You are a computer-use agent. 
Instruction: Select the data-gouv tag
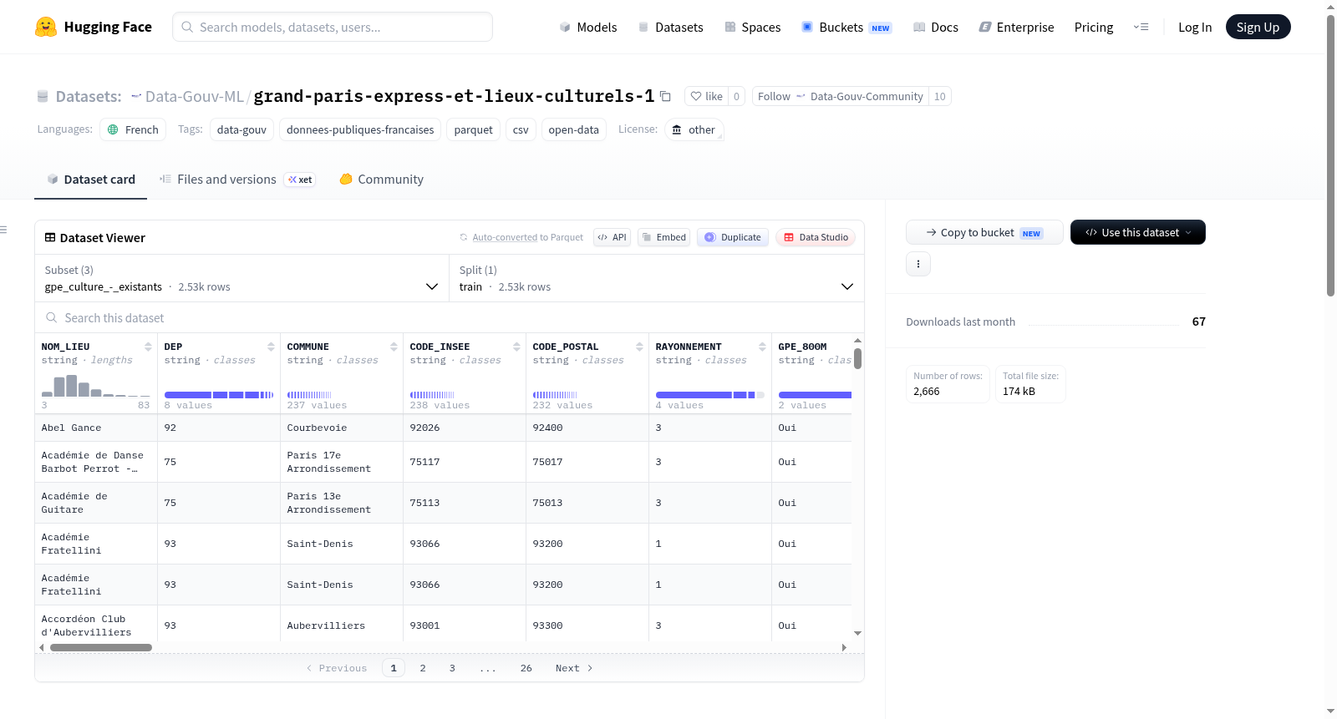(241, 129)
